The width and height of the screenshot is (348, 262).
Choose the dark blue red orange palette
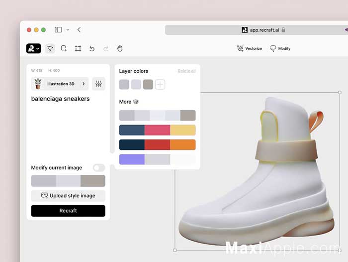158,145
